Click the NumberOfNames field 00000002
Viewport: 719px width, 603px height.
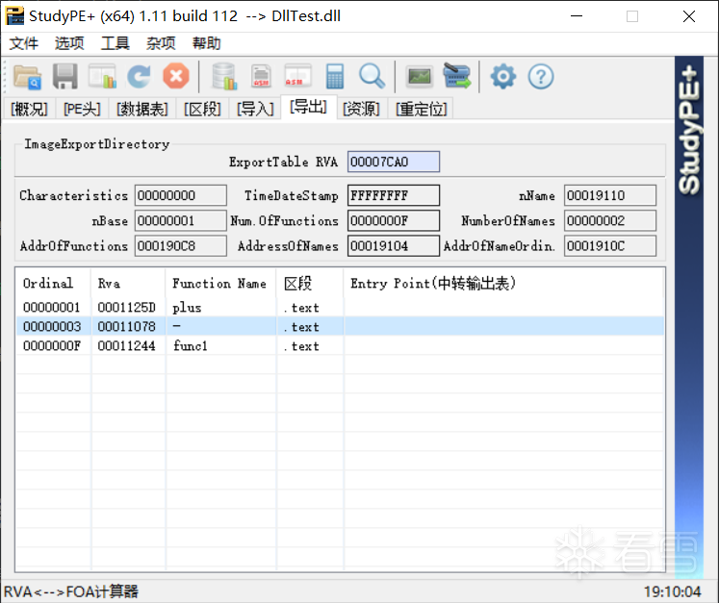tap(610, 221)
